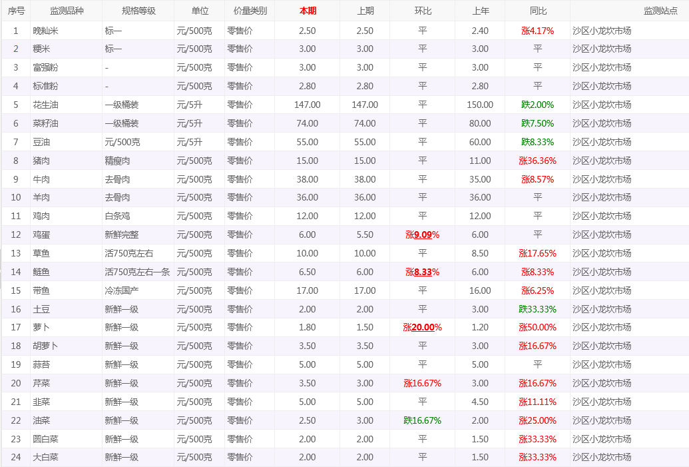Image resolution: width=689 pixels, height=467 pixels.
Task: Select the 草鱼 product name
Action: click(x=41, y=253)
